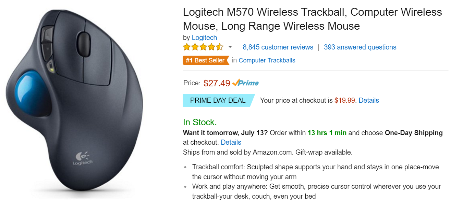
Task: Open the 393 answered questions link
Action: pyautogui.click(x=360, y=47)
